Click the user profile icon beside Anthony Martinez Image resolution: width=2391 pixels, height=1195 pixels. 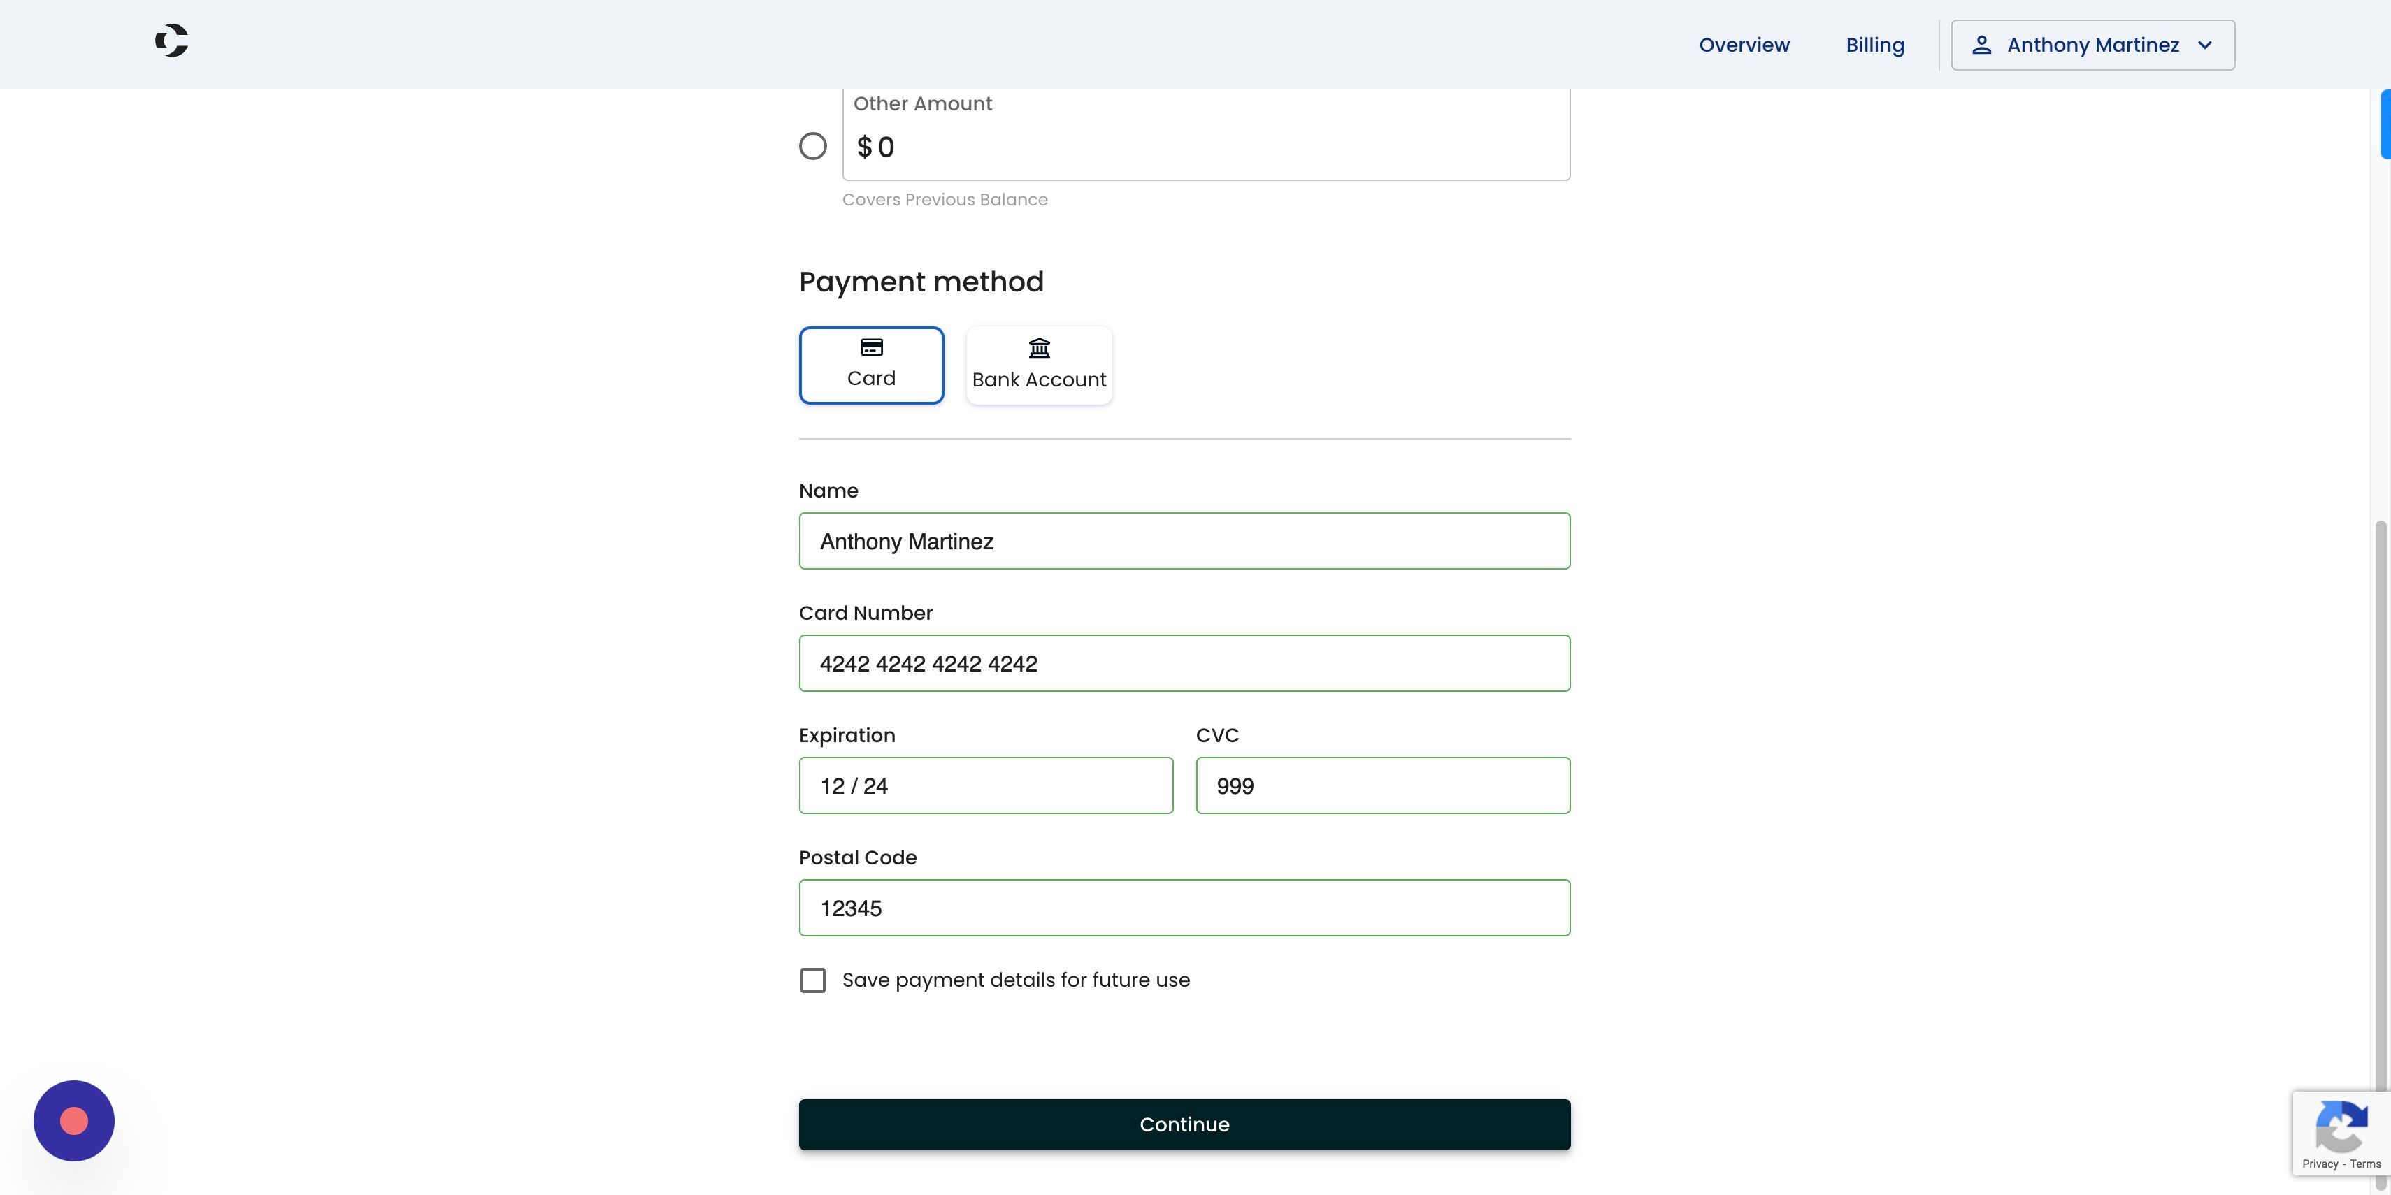point(1982,45)
